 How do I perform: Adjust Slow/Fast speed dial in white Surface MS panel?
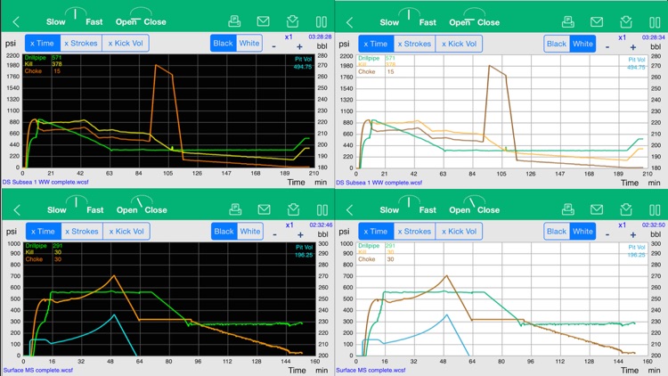coord(409,202)
